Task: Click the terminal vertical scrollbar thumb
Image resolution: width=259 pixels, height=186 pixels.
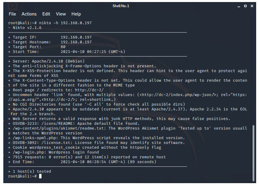Action: pos(253,153)
